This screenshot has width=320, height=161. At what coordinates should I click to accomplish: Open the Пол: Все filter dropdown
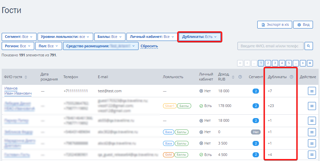point(49,46)
